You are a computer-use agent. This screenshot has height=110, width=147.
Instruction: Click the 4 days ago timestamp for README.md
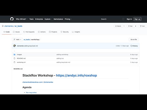pos(134,58)
